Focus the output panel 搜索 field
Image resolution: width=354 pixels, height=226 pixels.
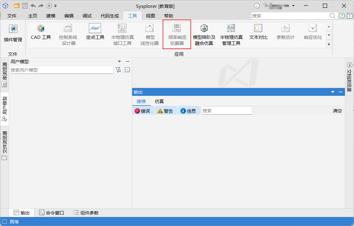point(227,111)
